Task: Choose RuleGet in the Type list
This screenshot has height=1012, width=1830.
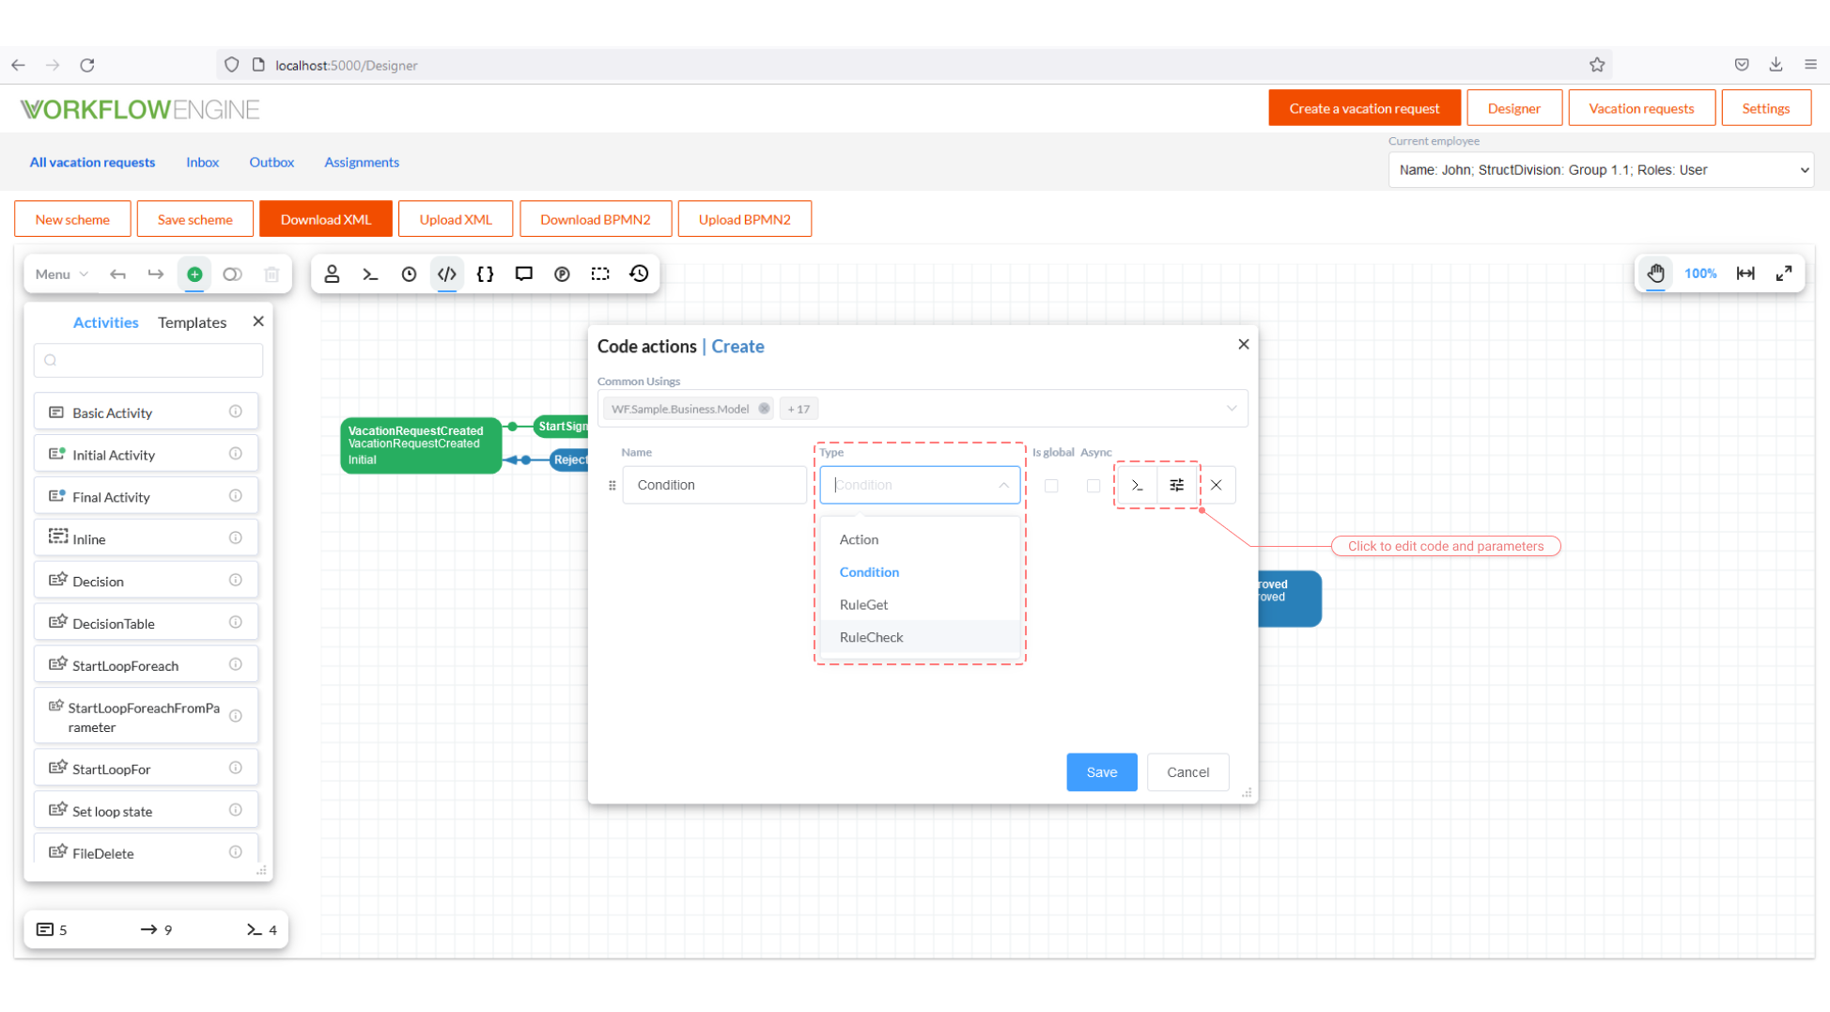Action: [920, 604]
